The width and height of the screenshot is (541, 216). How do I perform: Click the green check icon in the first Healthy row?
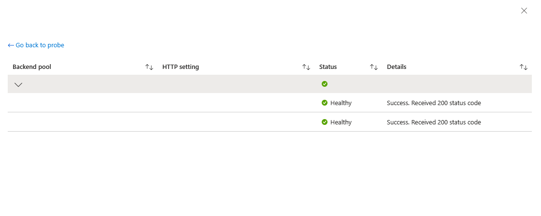click(x=325, y=103)
